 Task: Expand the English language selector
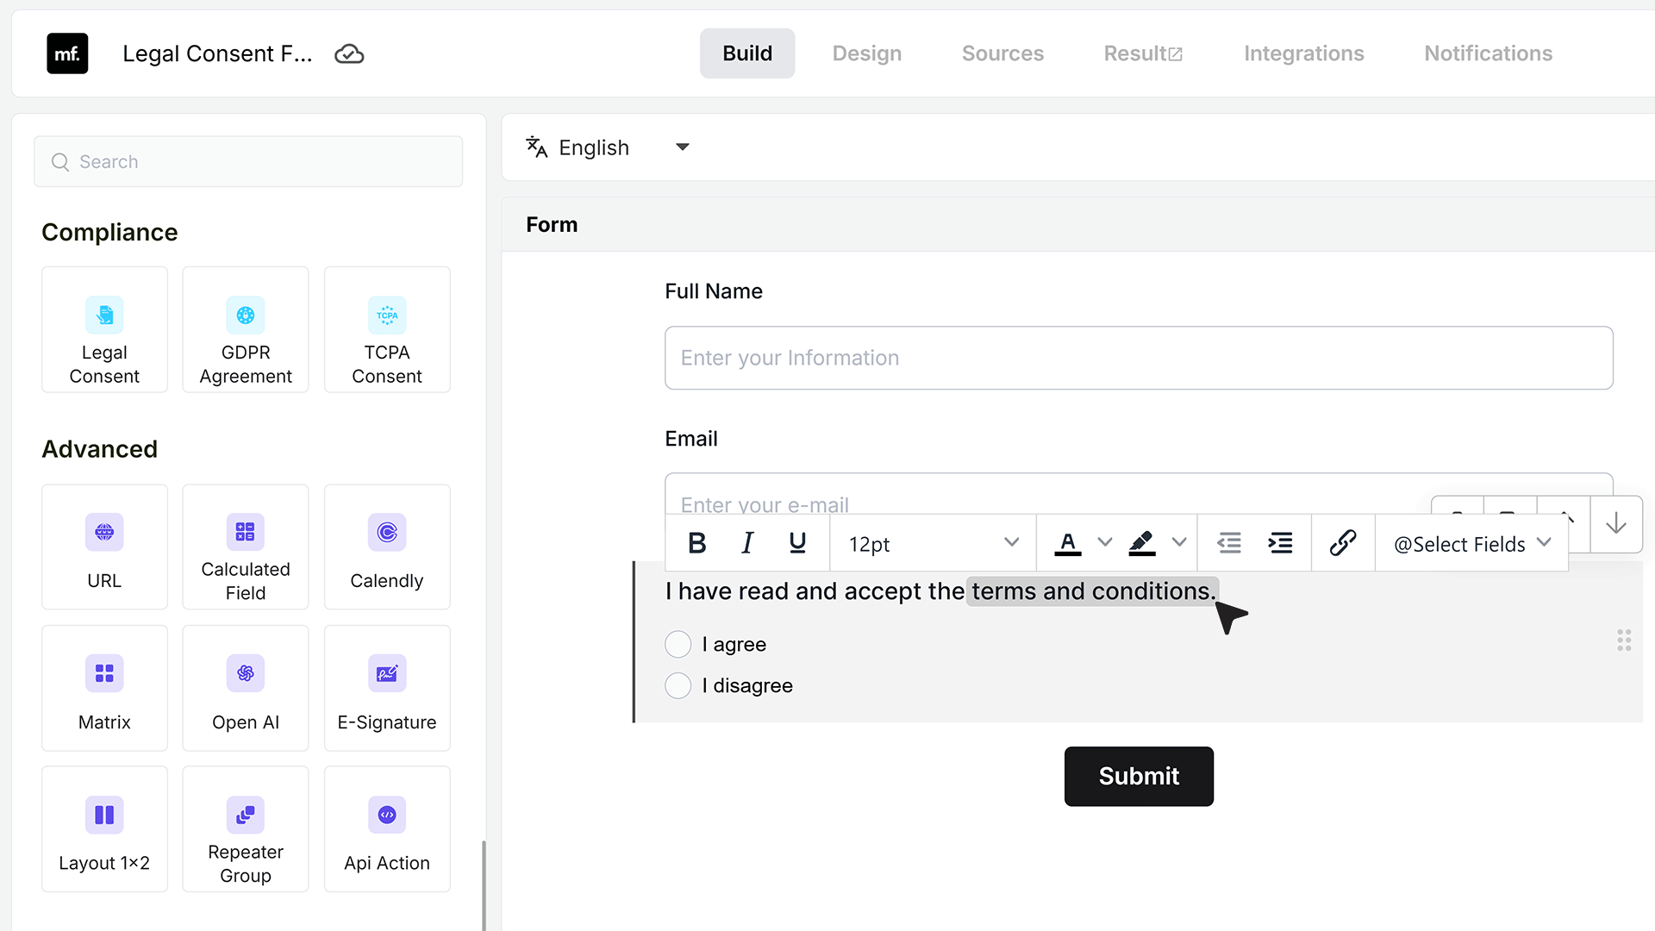point(609,147)
